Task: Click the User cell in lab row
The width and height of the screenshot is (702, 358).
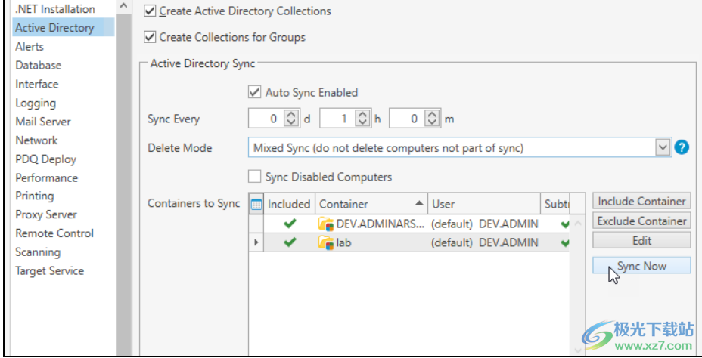Action: point(484,242)
